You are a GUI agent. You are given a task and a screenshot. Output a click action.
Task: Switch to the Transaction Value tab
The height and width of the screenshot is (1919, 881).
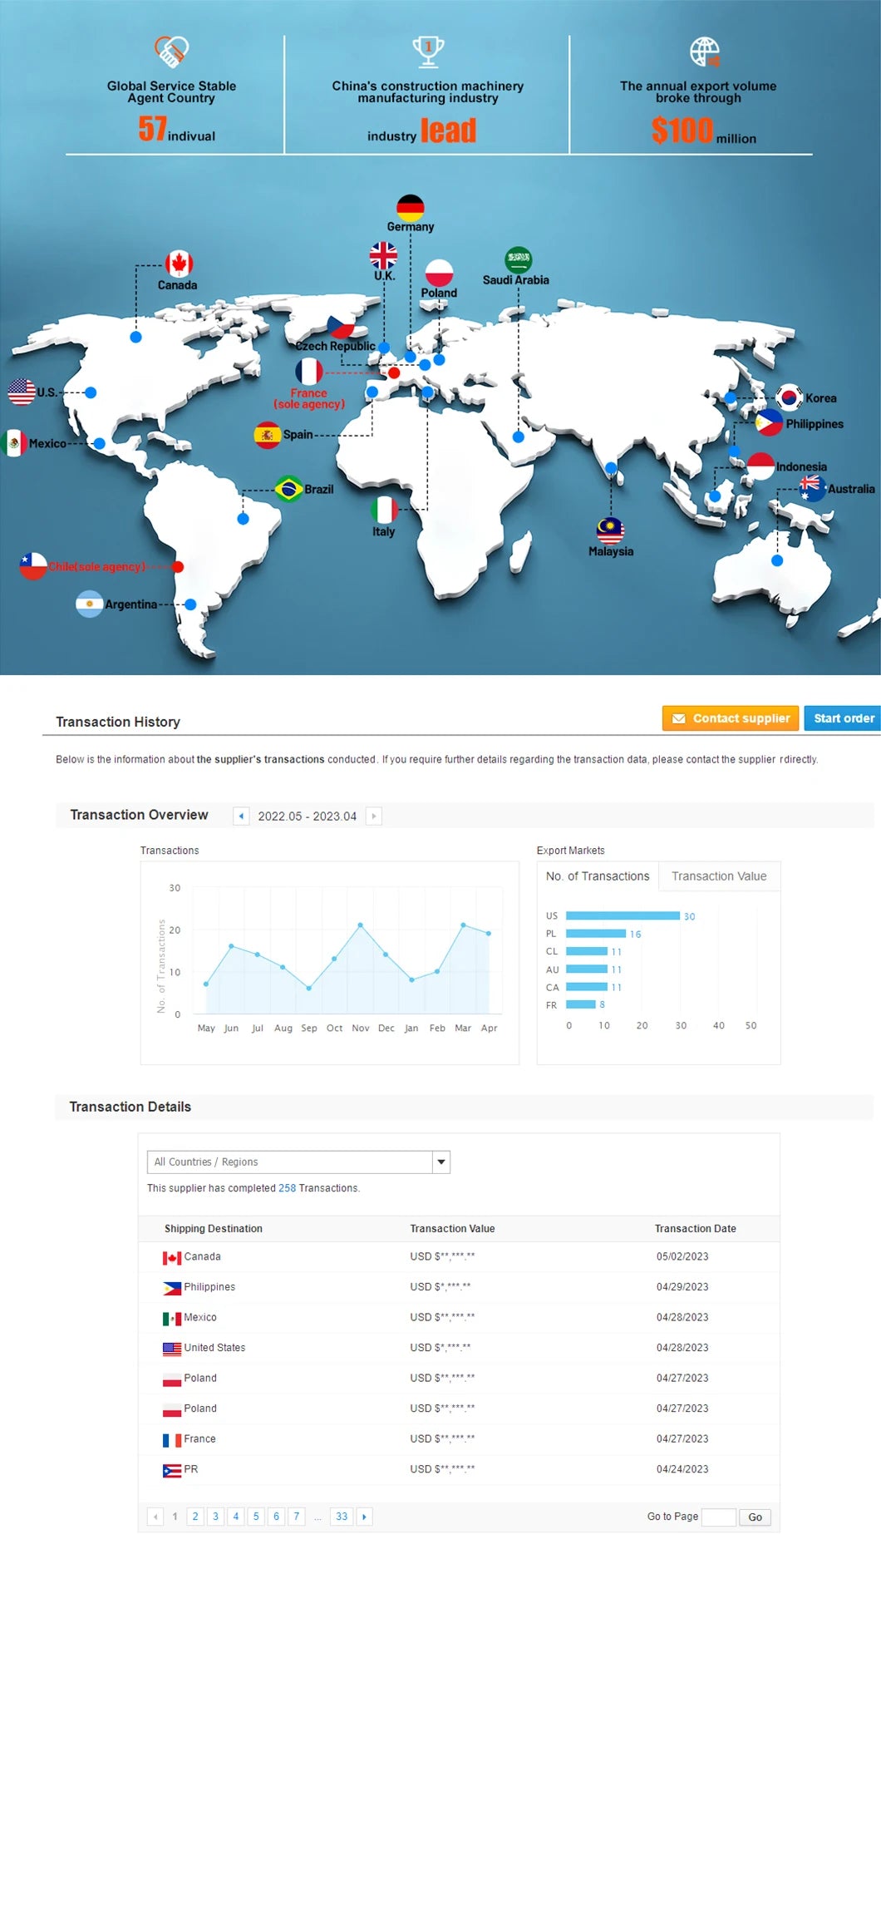pyautogui.click(x=719, y=876)
